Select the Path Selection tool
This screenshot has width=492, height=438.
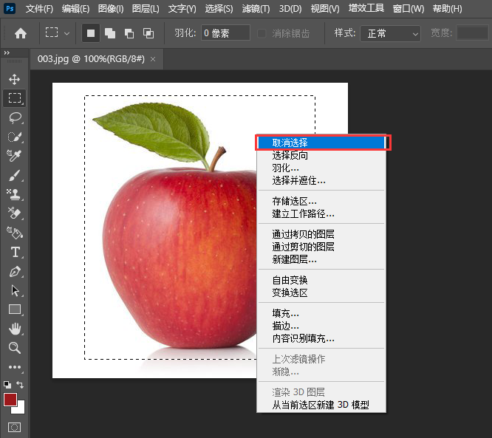15,290
